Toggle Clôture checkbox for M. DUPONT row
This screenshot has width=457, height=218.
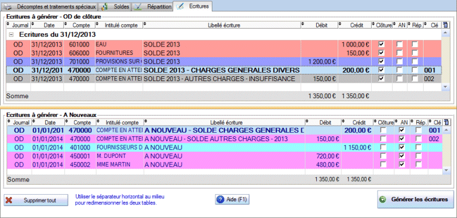[x=383, y=156]
